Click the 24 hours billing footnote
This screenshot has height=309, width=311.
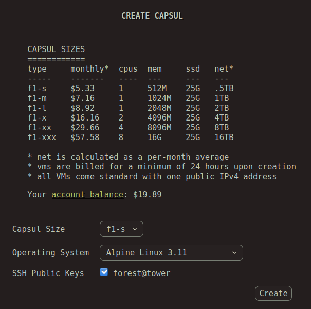162,166
